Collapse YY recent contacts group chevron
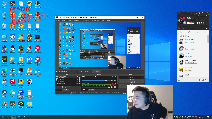The width and height of the screenshot is (212, 119). point(179,36)
